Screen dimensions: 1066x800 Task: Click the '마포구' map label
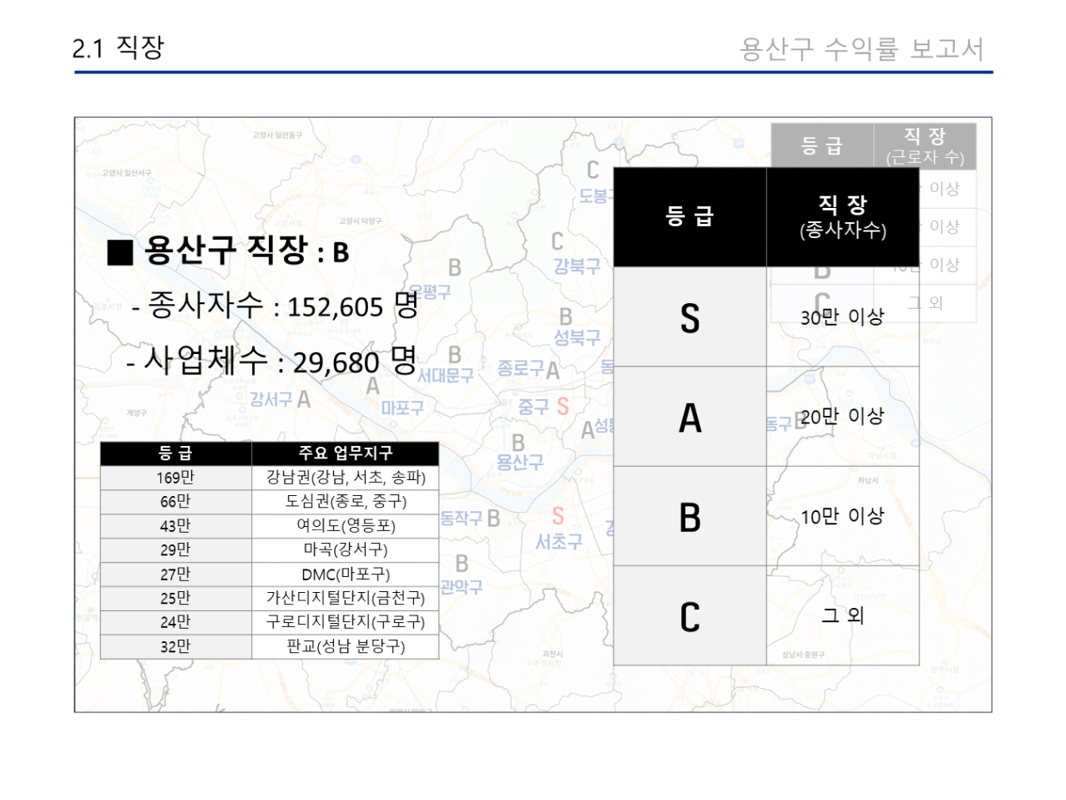pyautogui.click(x=402, y=408)
